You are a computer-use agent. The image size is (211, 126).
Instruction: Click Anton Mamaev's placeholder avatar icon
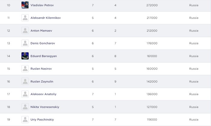(x=25, y=31)
